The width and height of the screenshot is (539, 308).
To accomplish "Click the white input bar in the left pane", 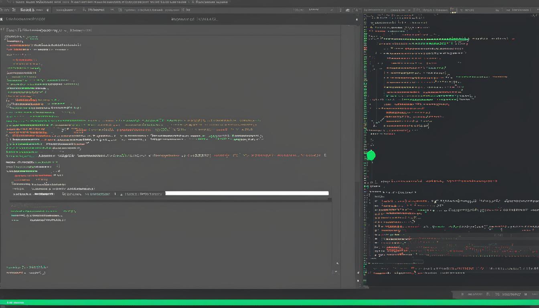I will (x=247, y=193).
